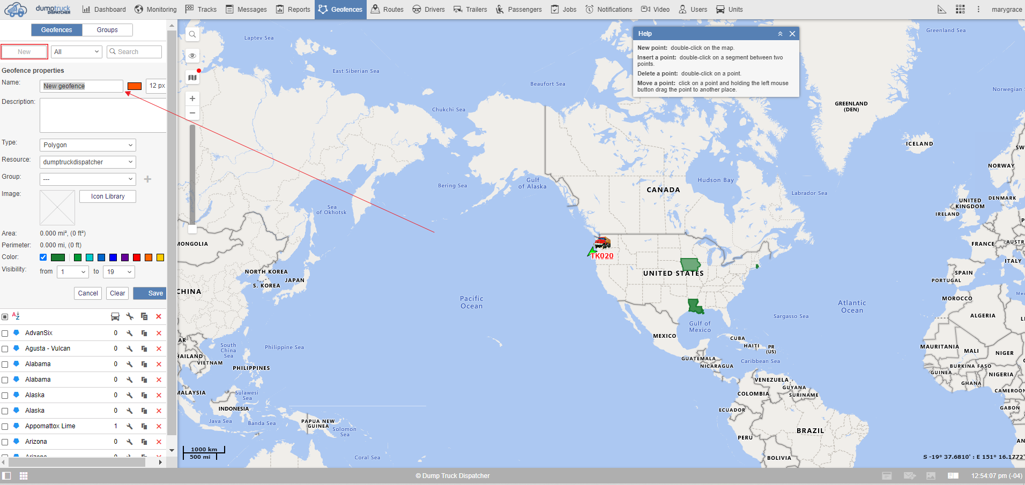Open the map search tool
The height and width of the screenshot is (485, 1025).
tap(192, 34)
